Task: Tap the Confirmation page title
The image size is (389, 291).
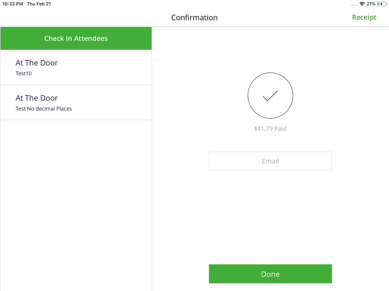Action: coord(194,17)
